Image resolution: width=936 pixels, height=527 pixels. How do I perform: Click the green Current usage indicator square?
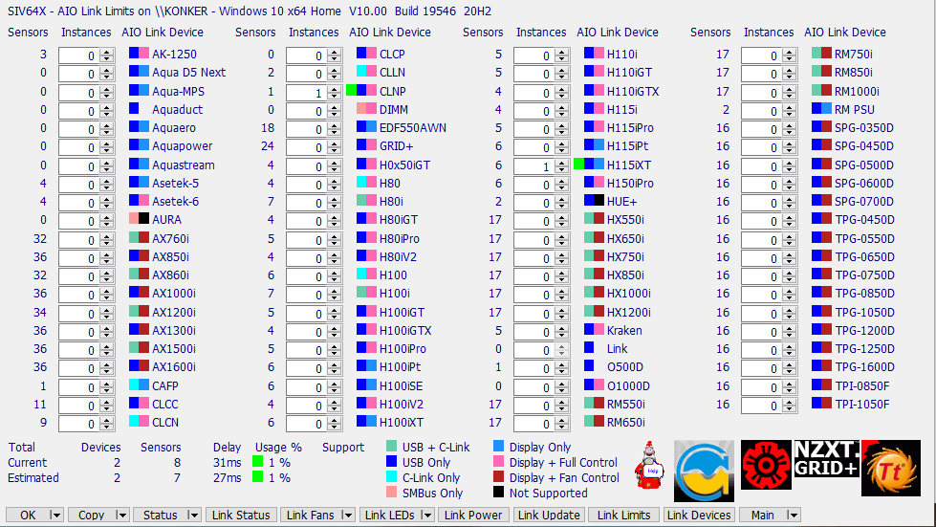click(x=257, y=461)
